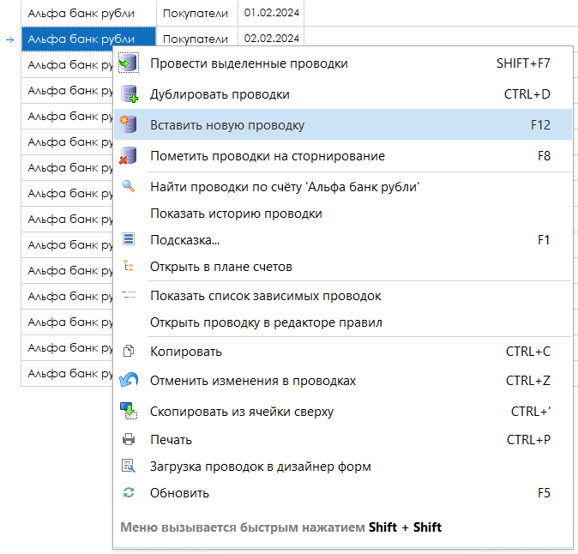
Task: Click the printer icon next to 'Печать'
Action: point(129,440)
